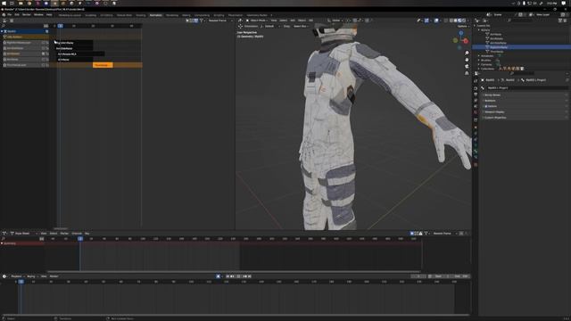
Task: Toggle viewport overlays button
Action: coord(436,21)
